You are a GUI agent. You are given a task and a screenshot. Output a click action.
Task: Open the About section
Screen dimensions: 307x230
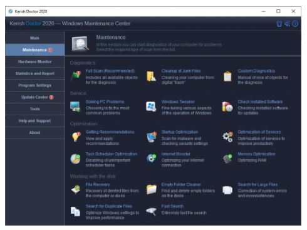click(35, 133)
